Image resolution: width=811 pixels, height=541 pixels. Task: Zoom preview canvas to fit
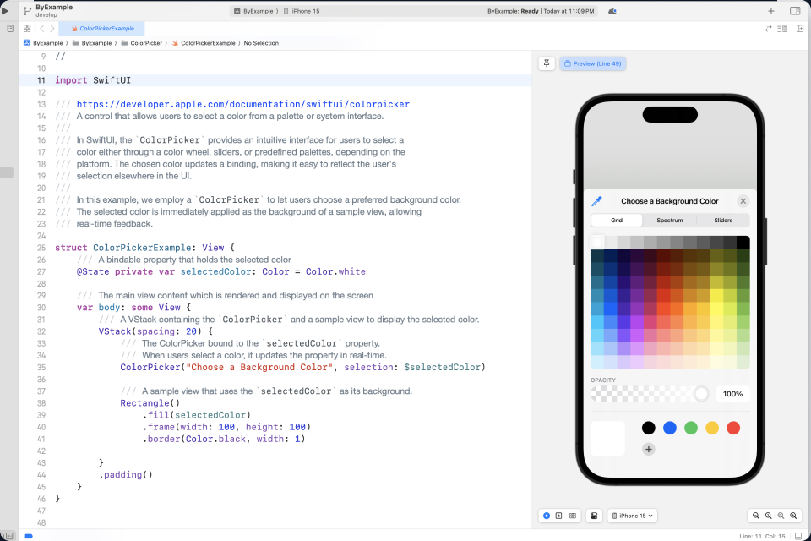point(781,516)
